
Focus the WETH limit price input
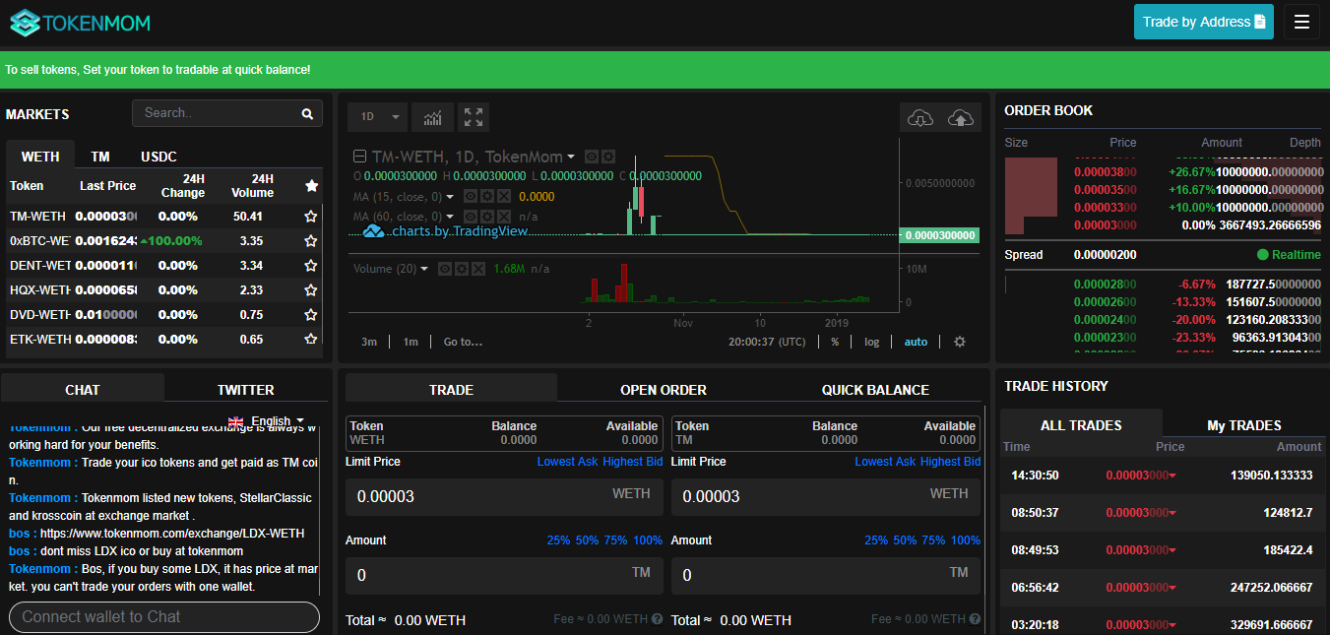505,497
